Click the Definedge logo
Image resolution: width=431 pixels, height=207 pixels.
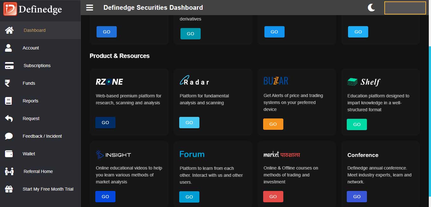click(x=33, y=9)
